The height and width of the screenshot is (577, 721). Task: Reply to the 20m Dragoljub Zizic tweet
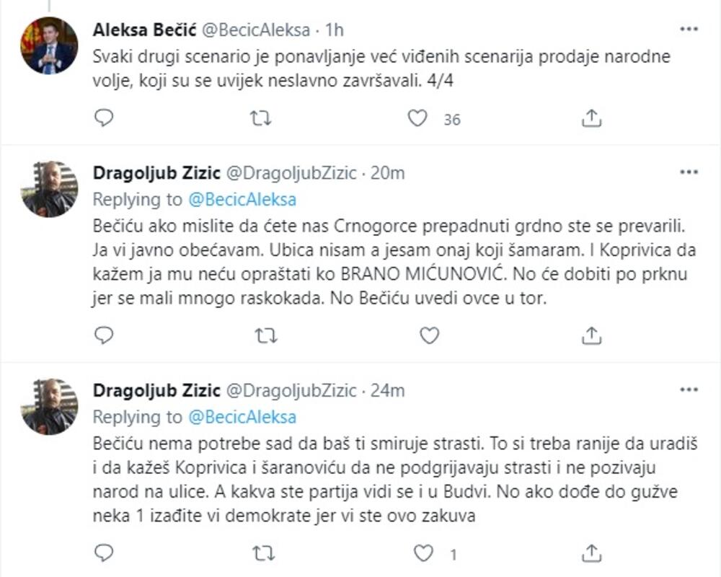[105, 335]
